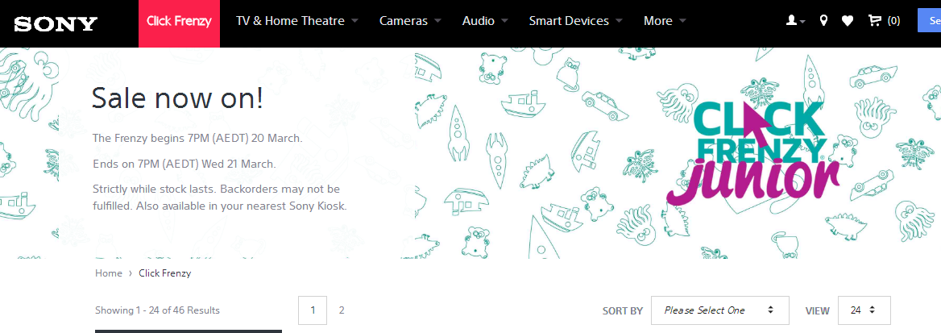Click the TV & Home Theatre dropdown arrow
This screenshot has width=941, height=333.
point(354,22)
